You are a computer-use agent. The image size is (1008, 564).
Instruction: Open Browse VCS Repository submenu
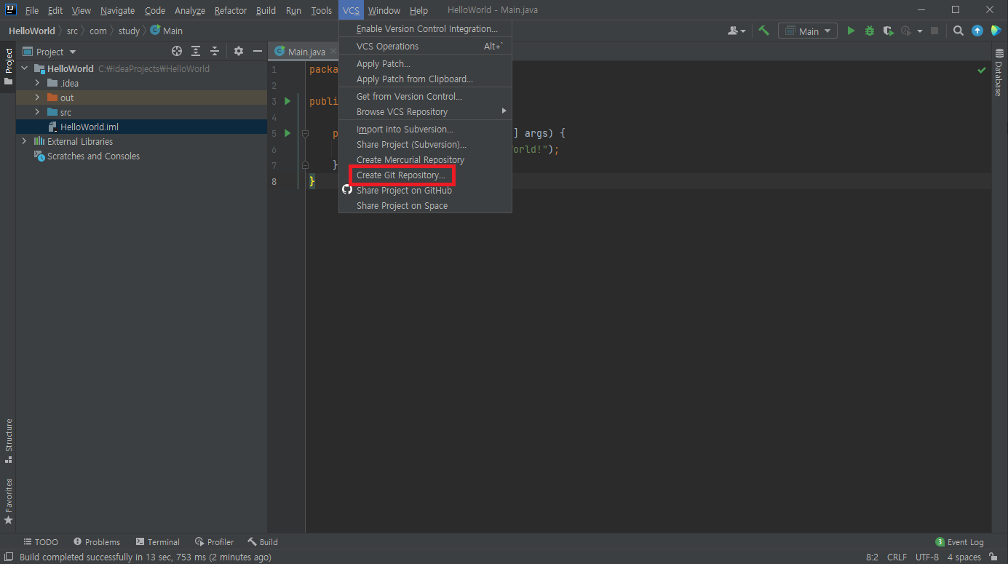[426, 111]
